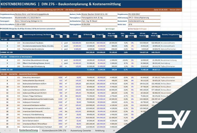Select the Projektbezeichnung field 'Neubau Büro- und Verwaltungsgebäude'

[x=42, y=14]
